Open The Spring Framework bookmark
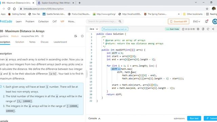This screenshot has width=217, height=122. click(x=155, y=14)
